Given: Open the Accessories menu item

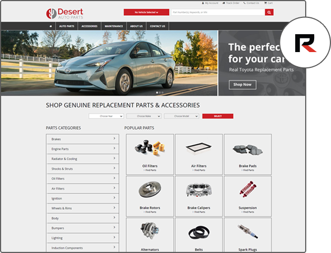Looking at the screenshot, I should click(x=89, y=26).
